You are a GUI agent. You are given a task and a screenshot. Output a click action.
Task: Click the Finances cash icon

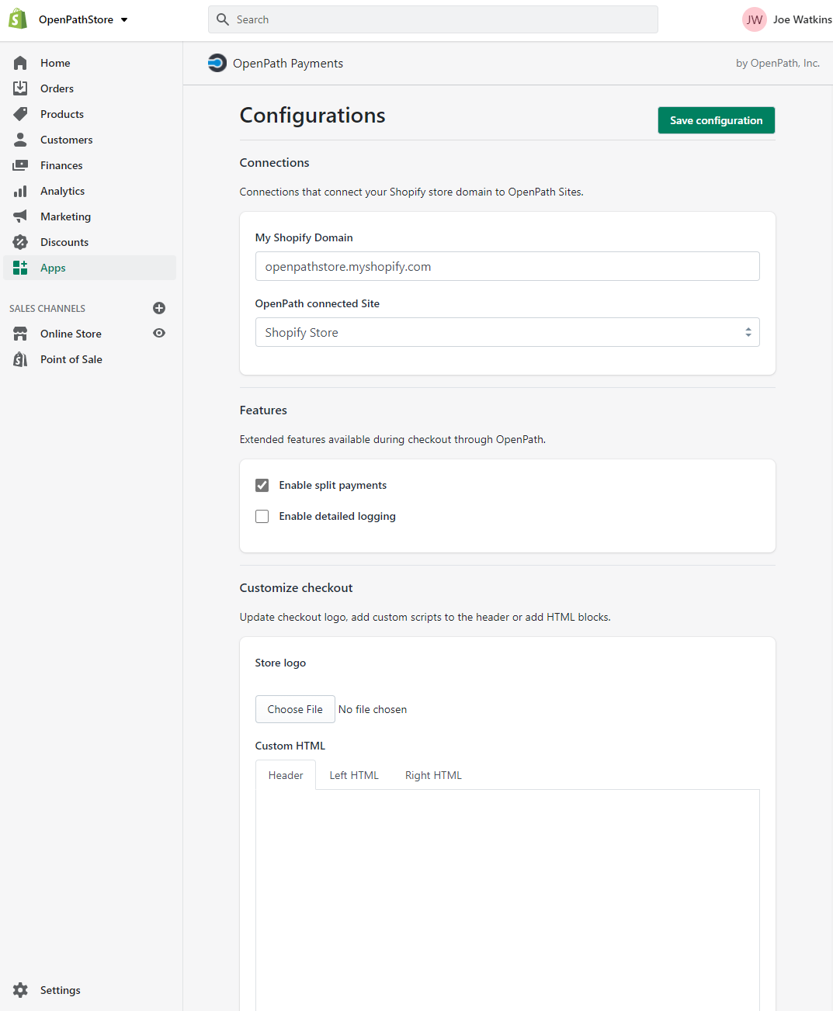coord(20,165)
